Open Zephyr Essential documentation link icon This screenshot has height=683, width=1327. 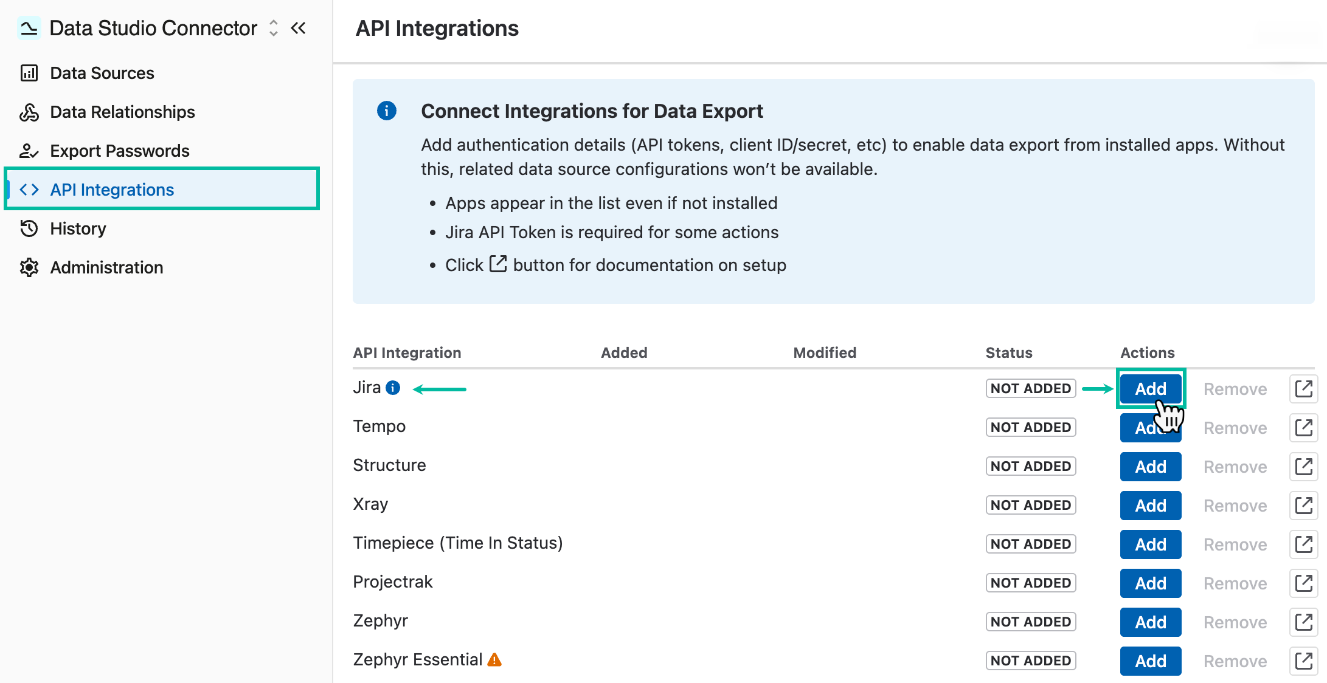pyautogui.click(x=1304, y=661)
